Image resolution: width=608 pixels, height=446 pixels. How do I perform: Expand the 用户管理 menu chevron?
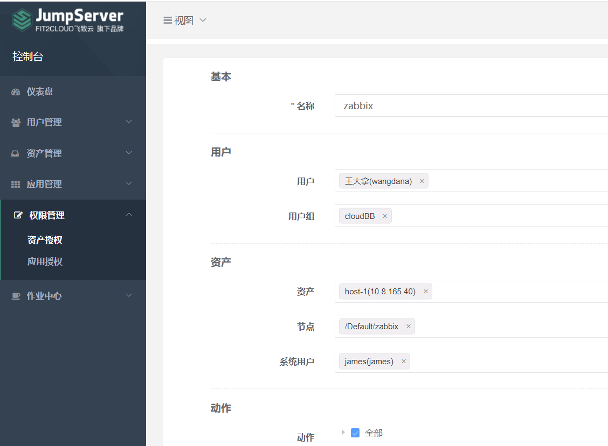point(129,122)
